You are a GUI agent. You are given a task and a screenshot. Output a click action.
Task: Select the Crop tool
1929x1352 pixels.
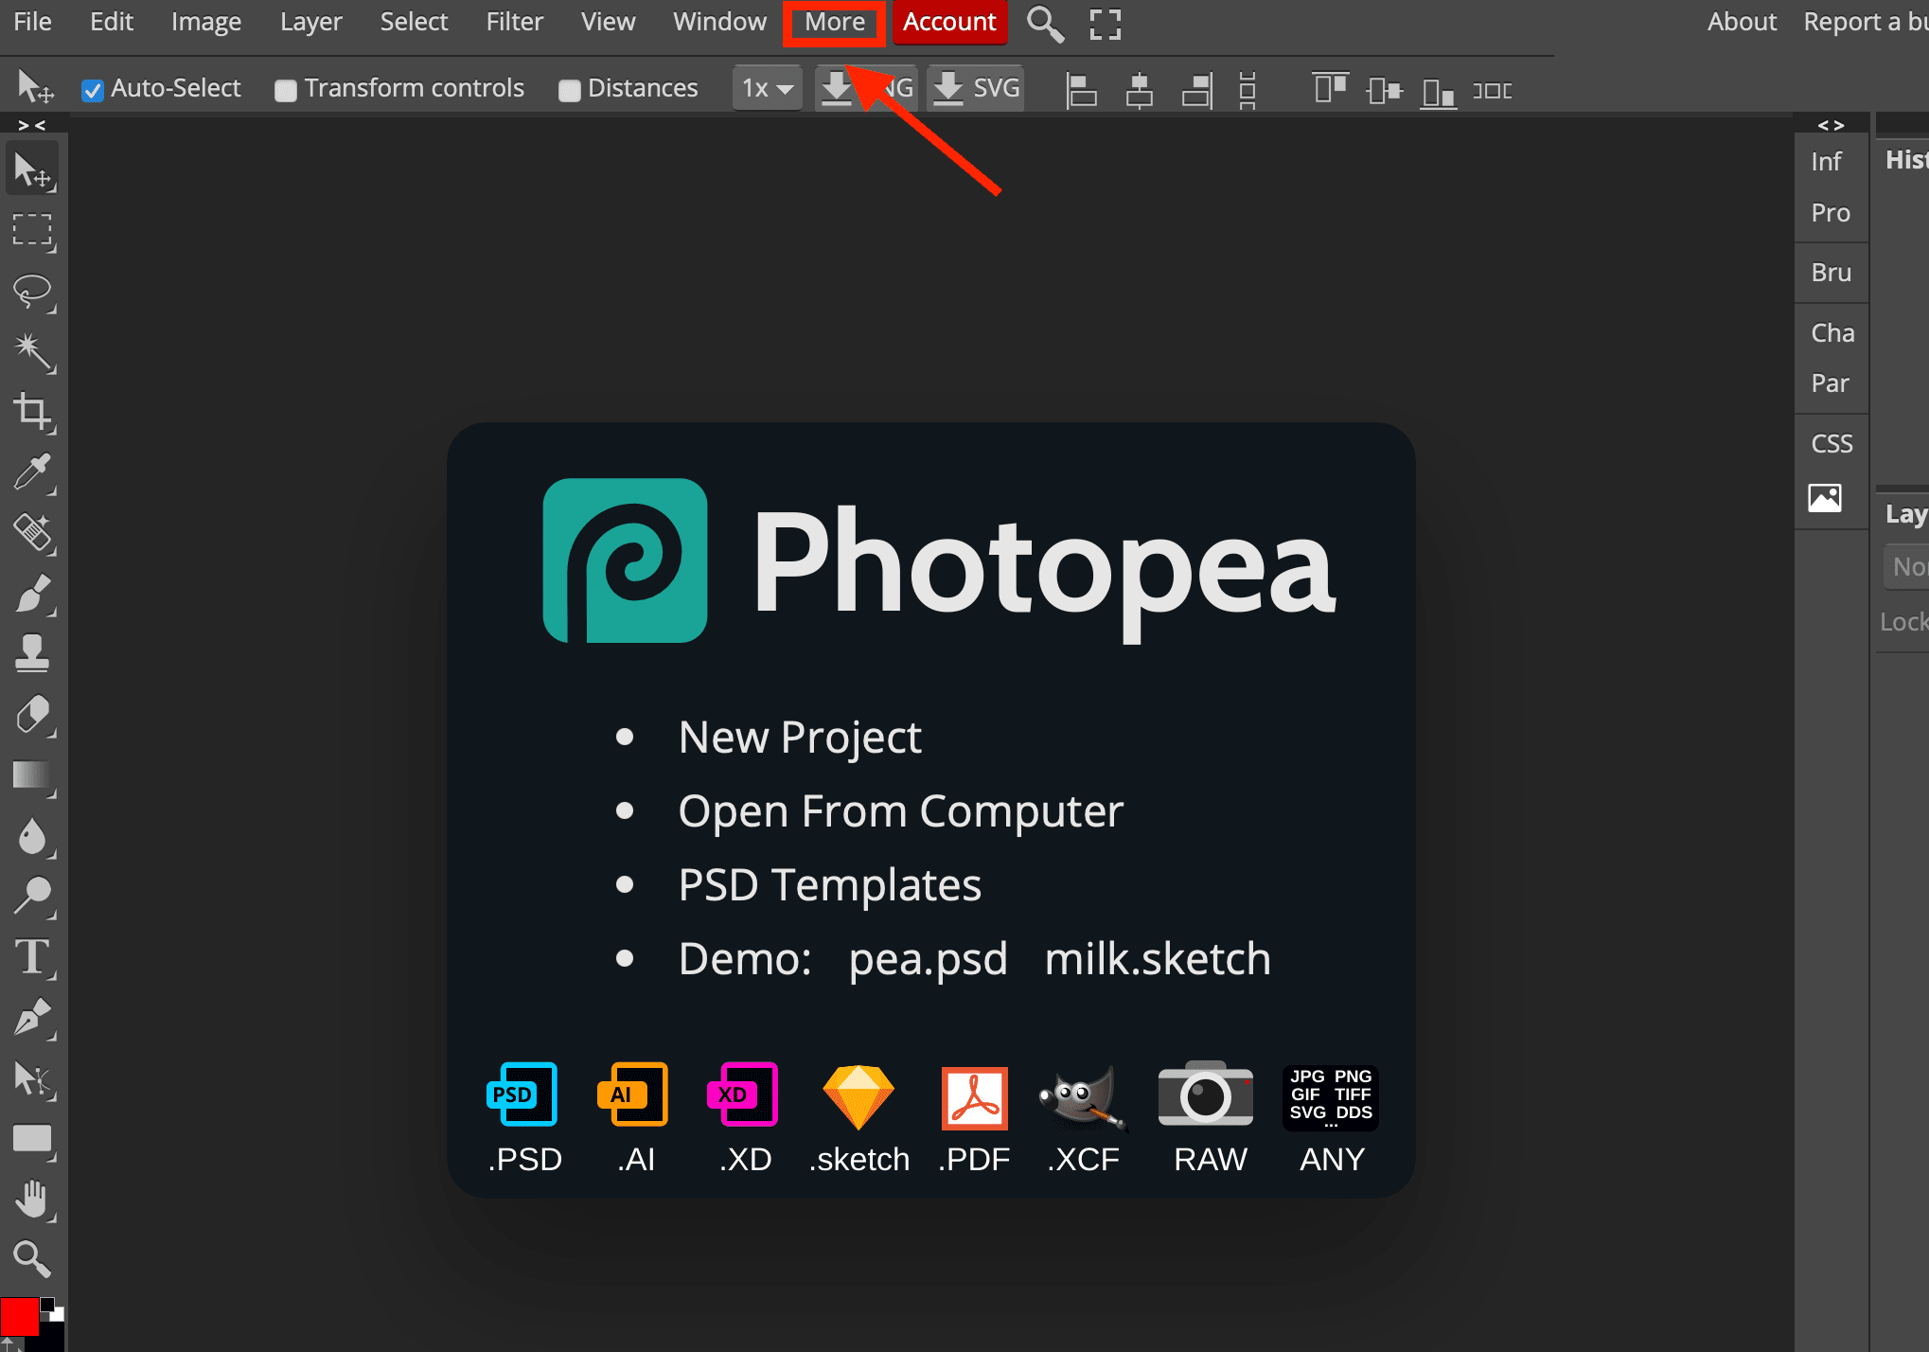pos(32,413)
